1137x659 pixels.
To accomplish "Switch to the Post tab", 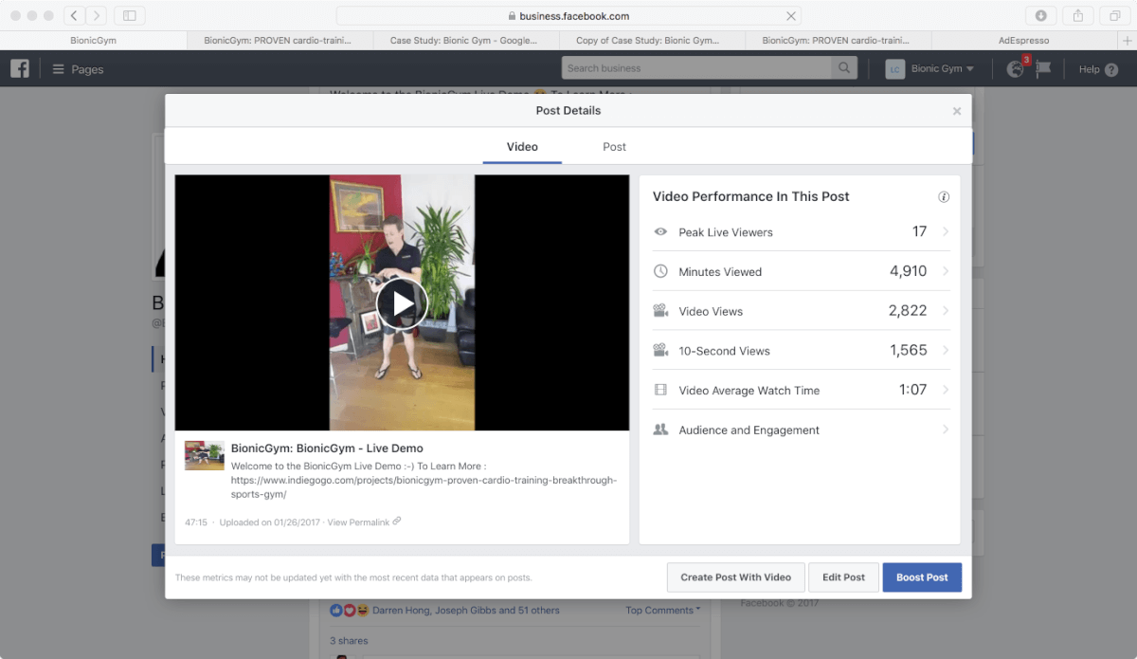I will point(614,147).
